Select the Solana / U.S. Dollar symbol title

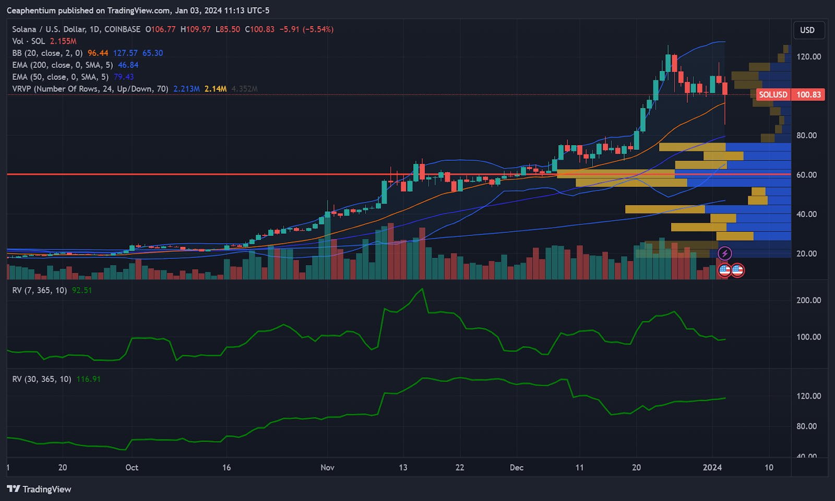(76, 29)
